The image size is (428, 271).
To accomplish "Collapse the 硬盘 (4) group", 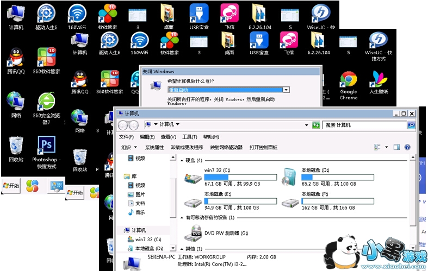I will click(182, 160).
